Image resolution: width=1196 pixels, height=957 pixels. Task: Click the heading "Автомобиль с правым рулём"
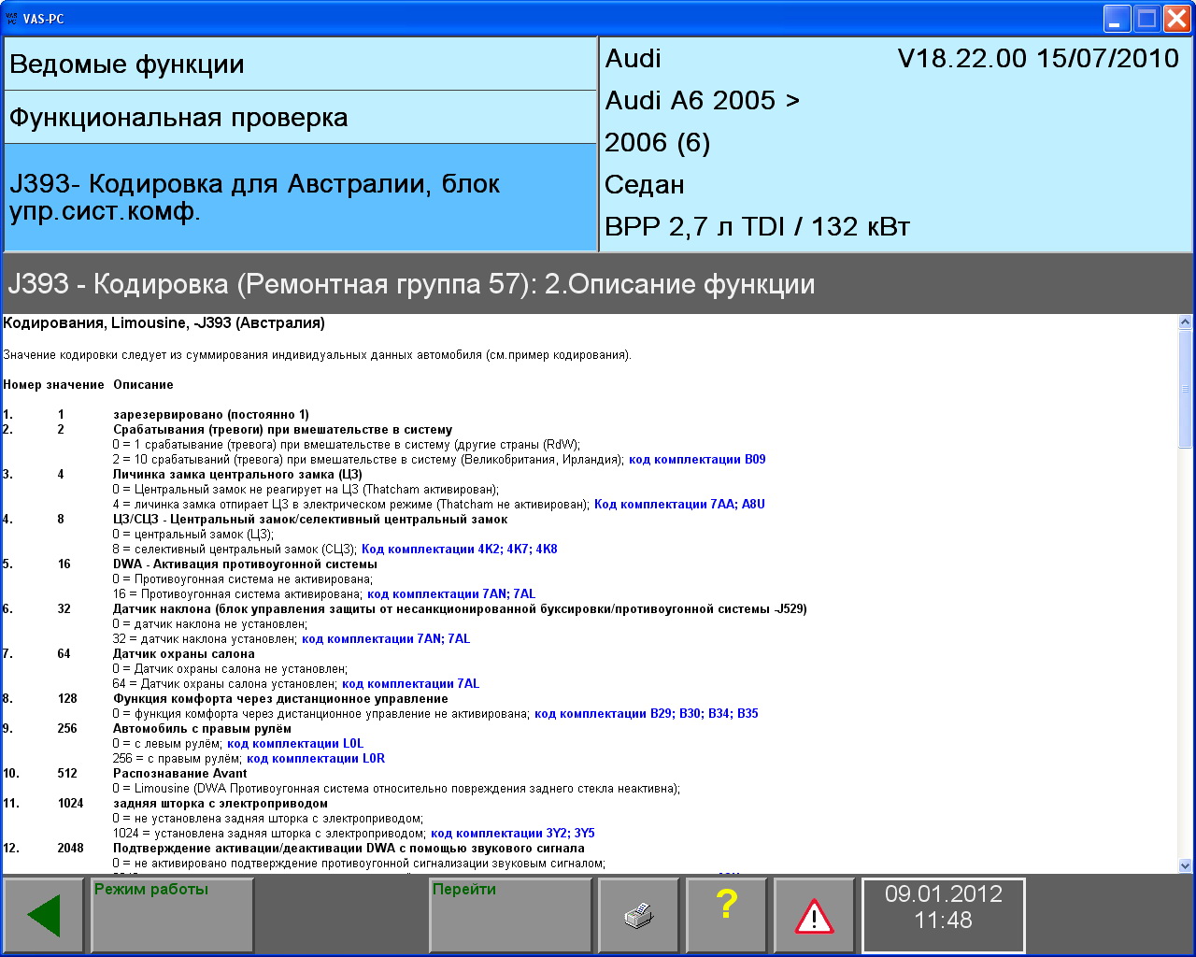(202, 729)
